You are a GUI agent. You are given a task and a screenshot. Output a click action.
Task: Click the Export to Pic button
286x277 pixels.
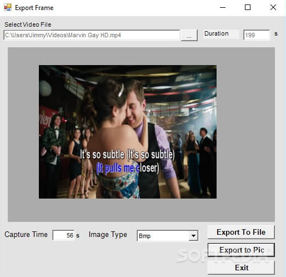tap(241, 250)
